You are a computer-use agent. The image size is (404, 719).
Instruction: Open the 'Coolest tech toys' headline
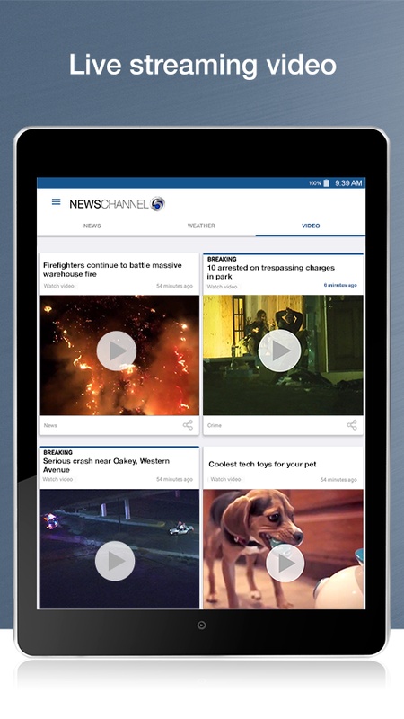tap(262, 464)
